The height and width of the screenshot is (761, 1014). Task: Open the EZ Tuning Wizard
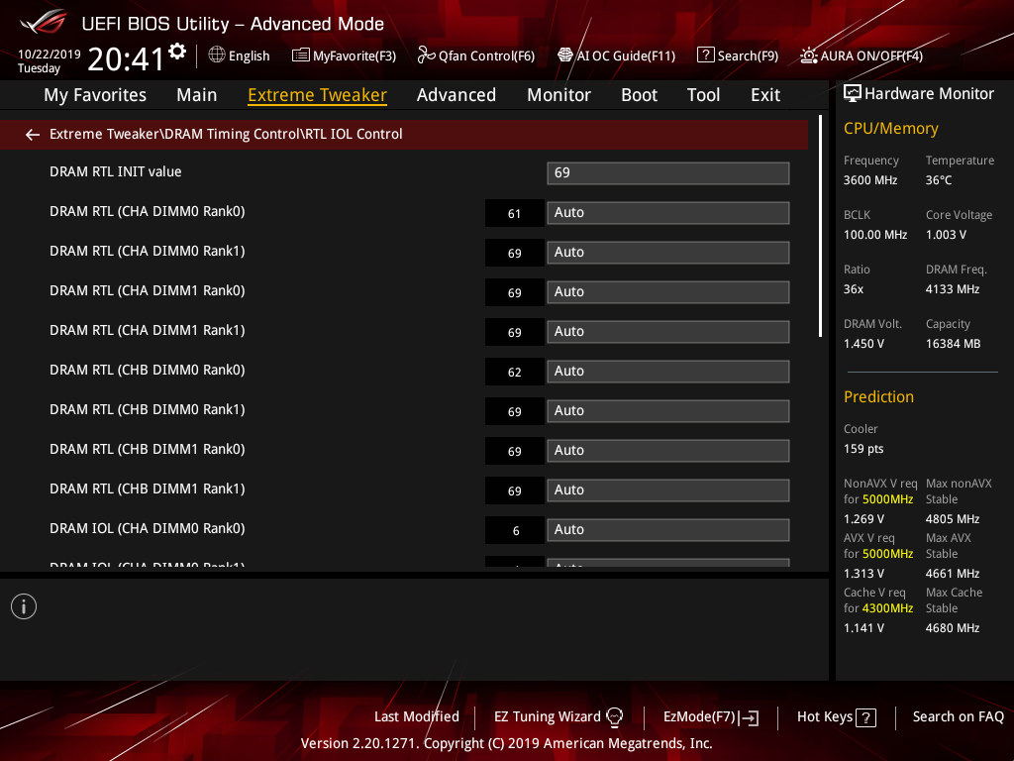[558, 717]
